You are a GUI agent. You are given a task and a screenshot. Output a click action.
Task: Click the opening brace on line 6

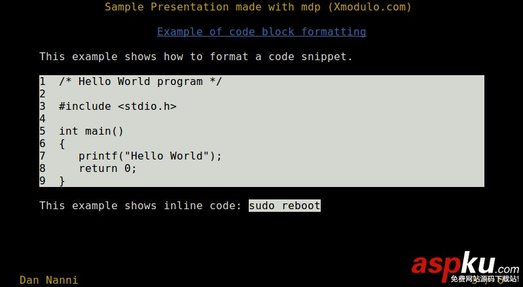(x=62, y=144)
